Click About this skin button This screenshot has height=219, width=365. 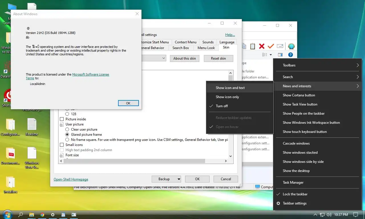185,58
